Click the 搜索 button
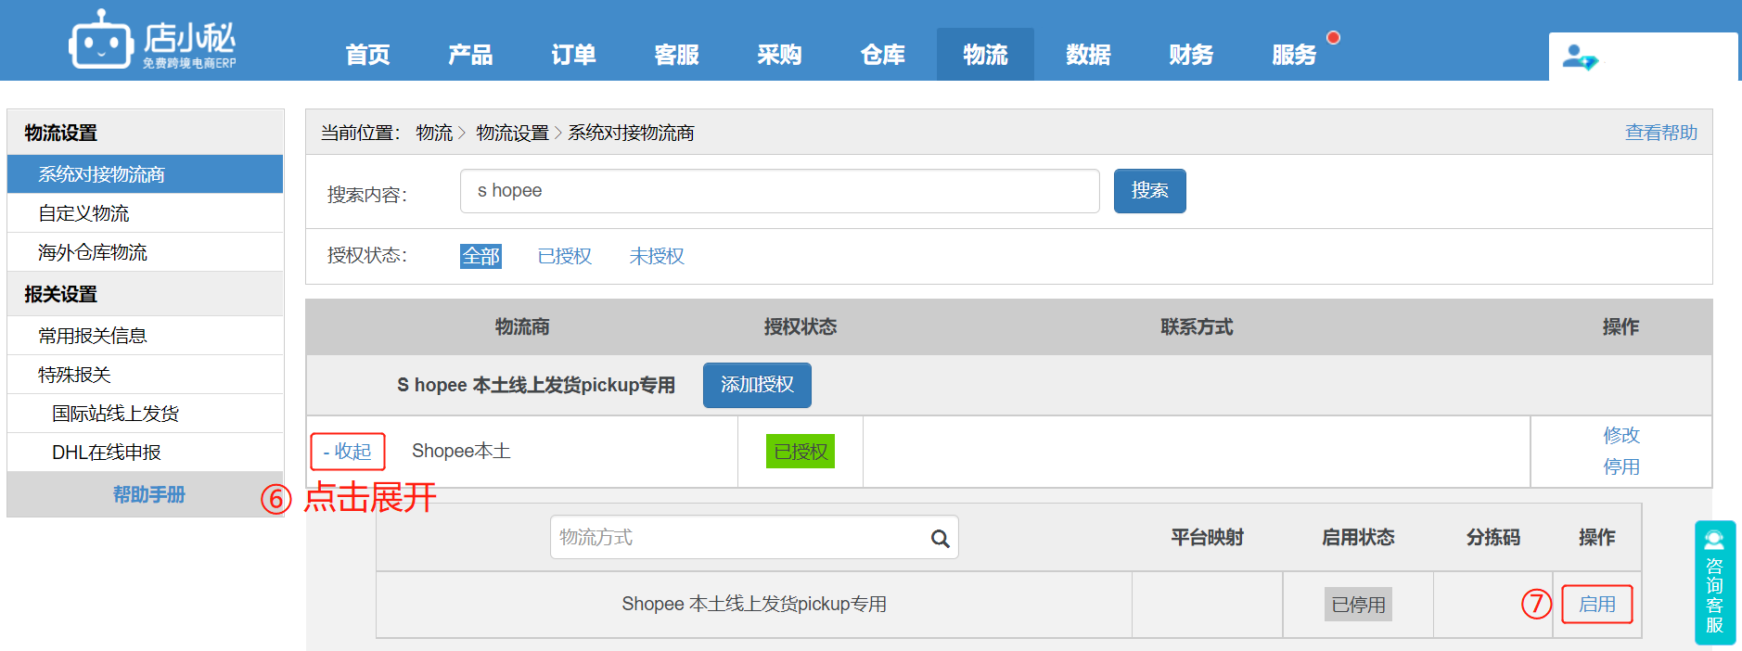 1150,191
